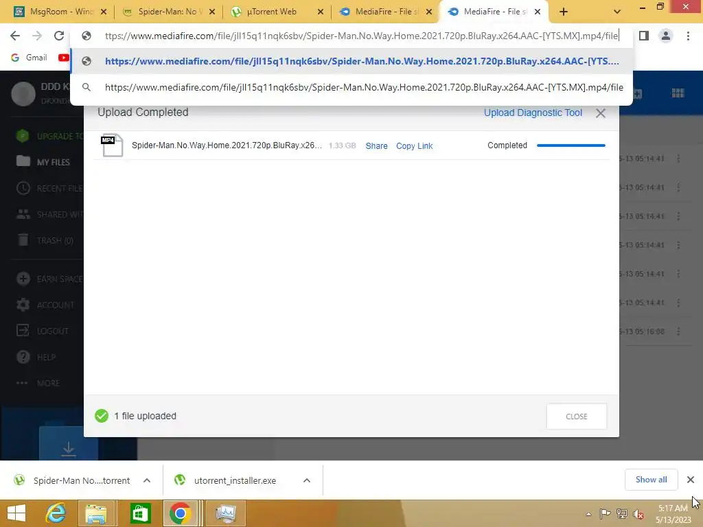Select the search suggestion with magnifier icon
Image resolution: width=703 pixels, height=527 pixels.
352,87
